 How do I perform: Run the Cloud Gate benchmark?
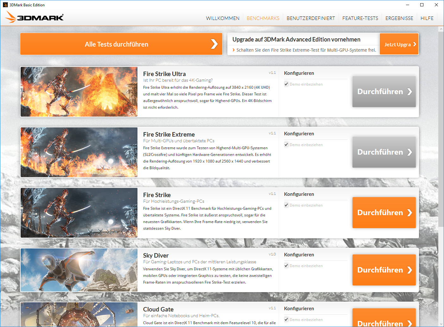pos(384,317)
